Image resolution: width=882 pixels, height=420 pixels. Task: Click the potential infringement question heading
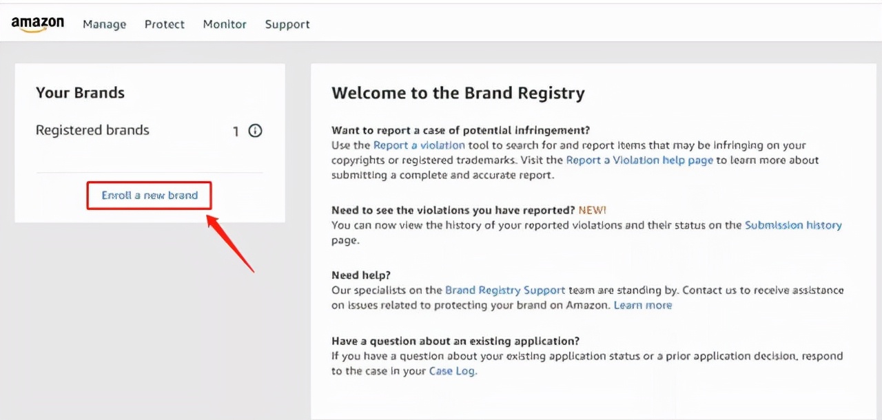[461, 130]
